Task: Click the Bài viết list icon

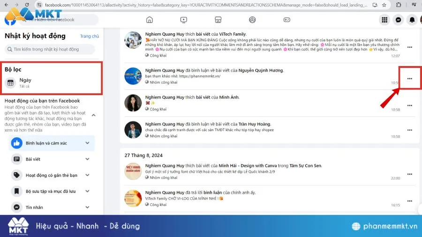Action: tap(17, 159)
